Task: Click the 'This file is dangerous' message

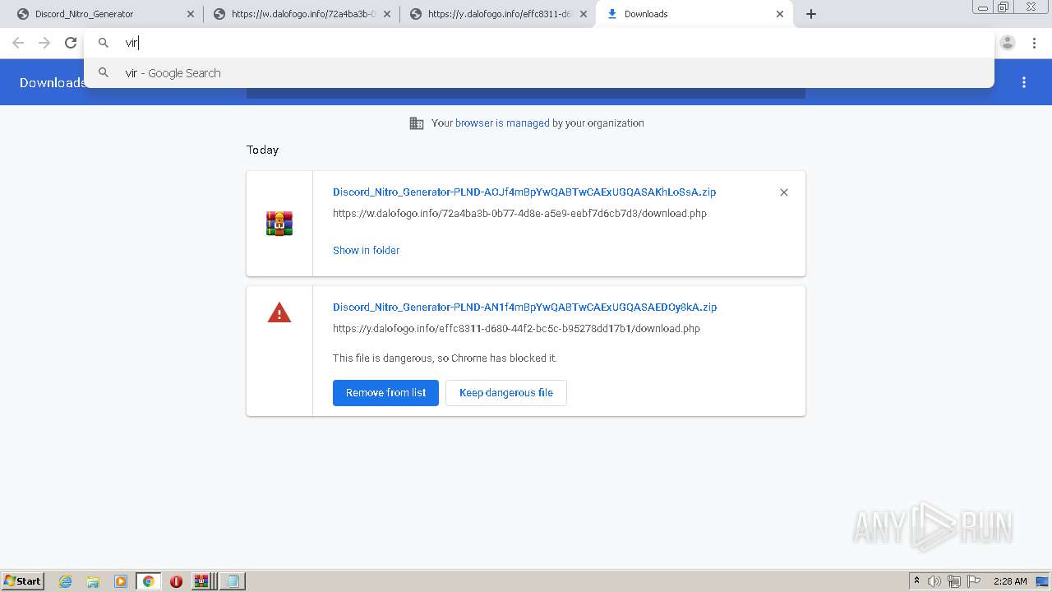Action: [x=445, y=358]
